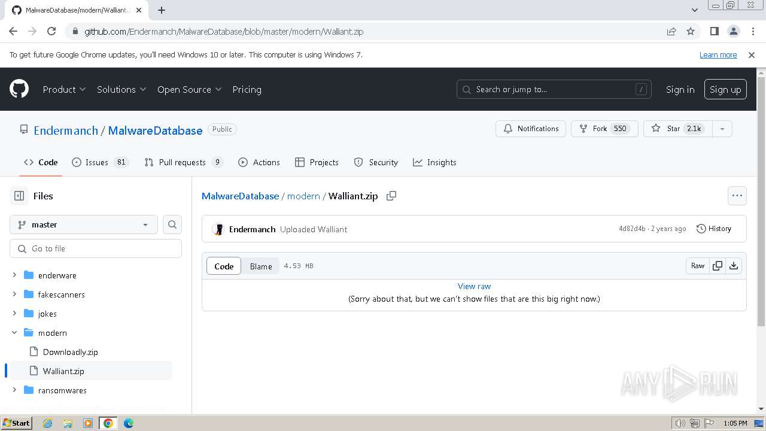
Task: Open the three-dot more options menu
Action: [737, 196]
